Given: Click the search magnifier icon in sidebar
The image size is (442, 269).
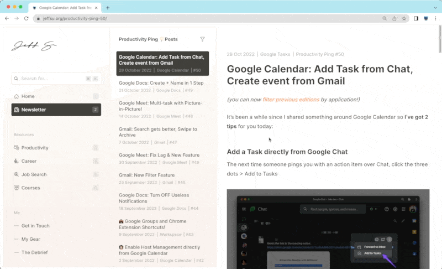Looking at the screenshot, I should [16, 79].
